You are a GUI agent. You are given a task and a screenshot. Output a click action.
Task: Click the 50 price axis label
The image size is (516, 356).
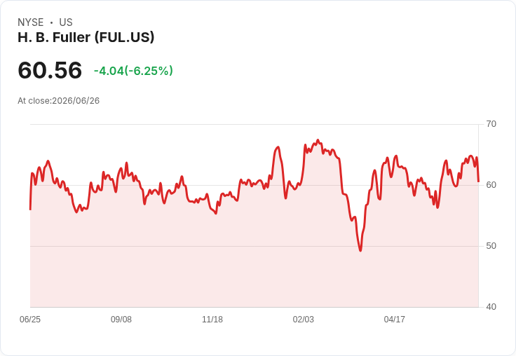[x=491, y=246]
